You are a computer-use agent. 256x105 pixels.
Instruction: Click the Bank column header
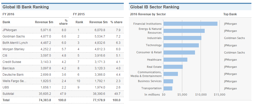6,22
